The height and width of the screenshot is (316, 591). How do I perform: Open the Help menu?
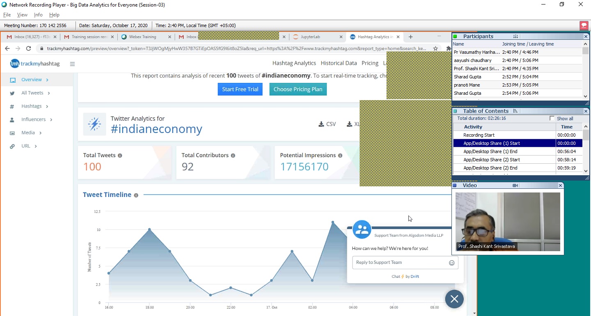pos(54,15)
